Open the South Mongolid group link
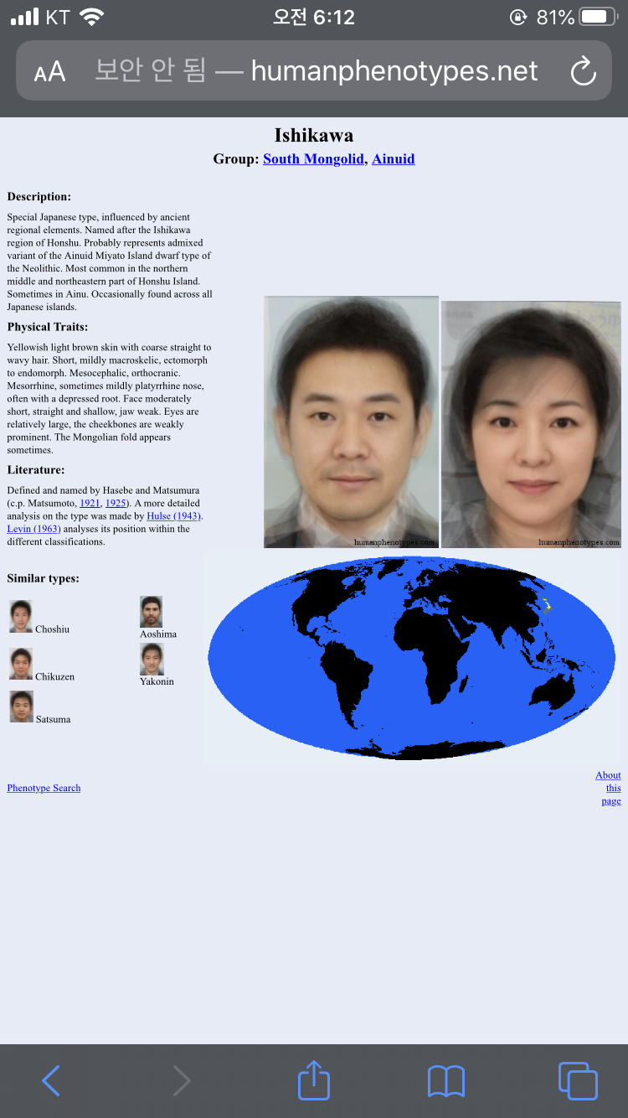The height and width of the screenshot is (1118, 628). [313, 158]
